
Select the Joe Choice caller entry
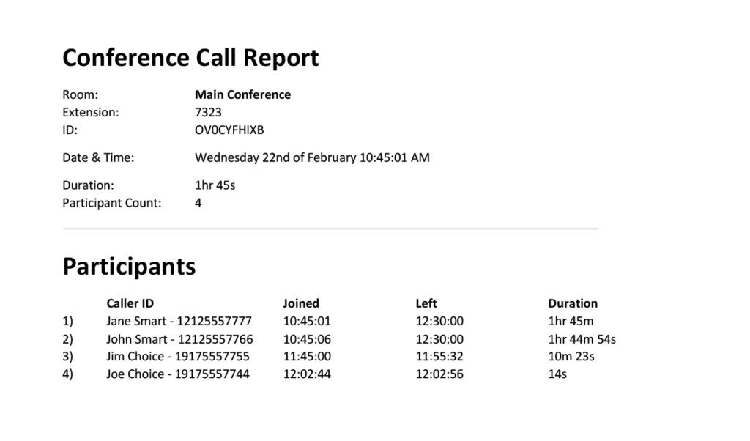(177, 374)
